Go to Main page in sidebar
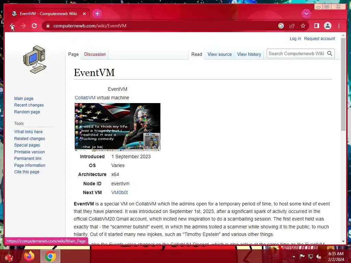Viewport: 351px width, 263px height. point(24,98)
